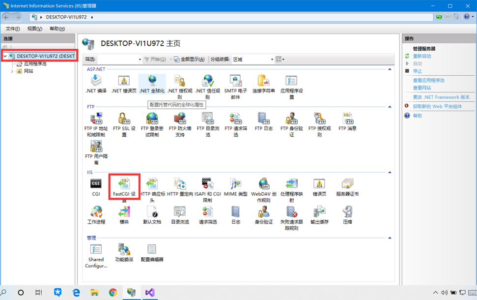Open the IIS 错误页 feature
Screen dimensions: 477x300
pyautogui.click(x=319, y=187)
